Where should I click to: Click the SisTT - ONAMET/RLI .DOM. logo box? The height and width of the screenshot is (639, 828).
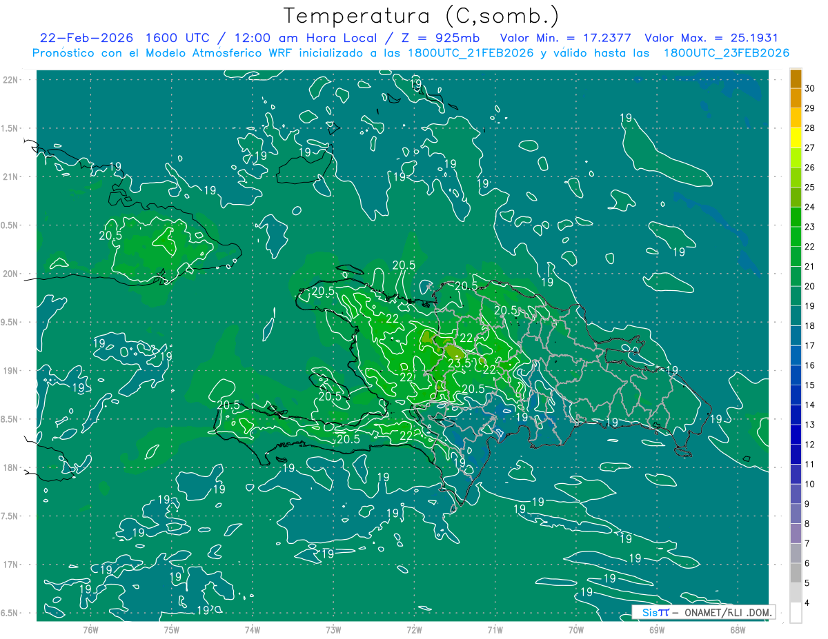click(704, 612)
